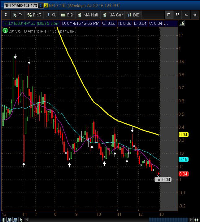Click the scroll right arrow

191,220
